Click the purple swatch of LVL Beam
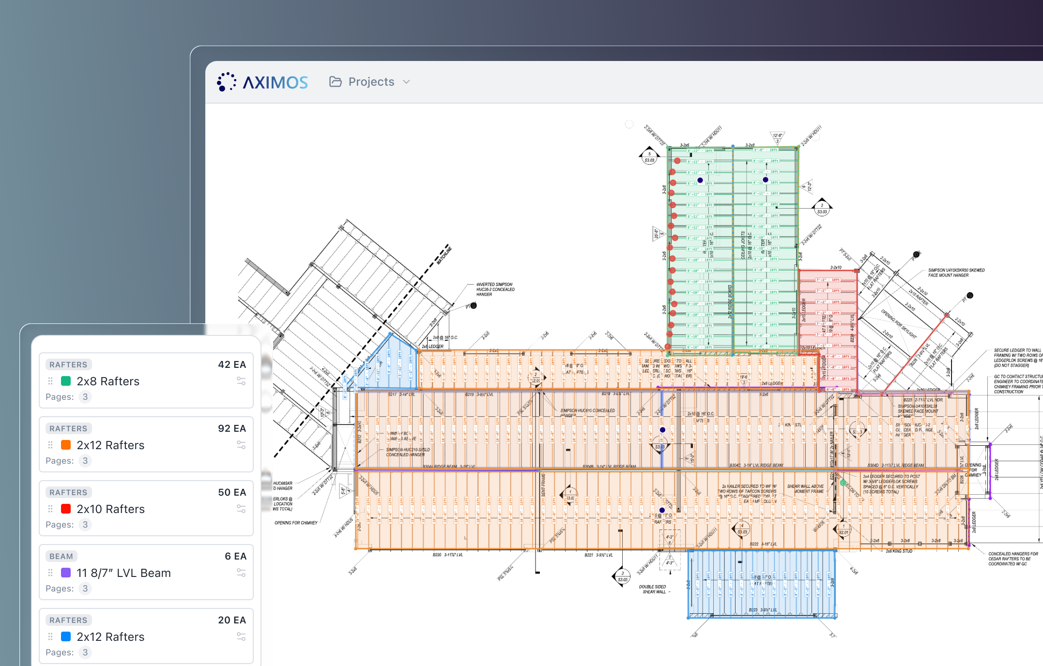This screenshot has width=1043, height=666. coord(66,573)
